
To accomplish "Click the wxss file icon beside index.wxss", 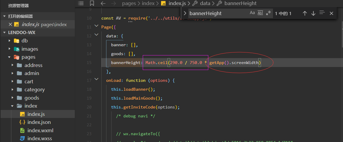I will click(22, 138).
